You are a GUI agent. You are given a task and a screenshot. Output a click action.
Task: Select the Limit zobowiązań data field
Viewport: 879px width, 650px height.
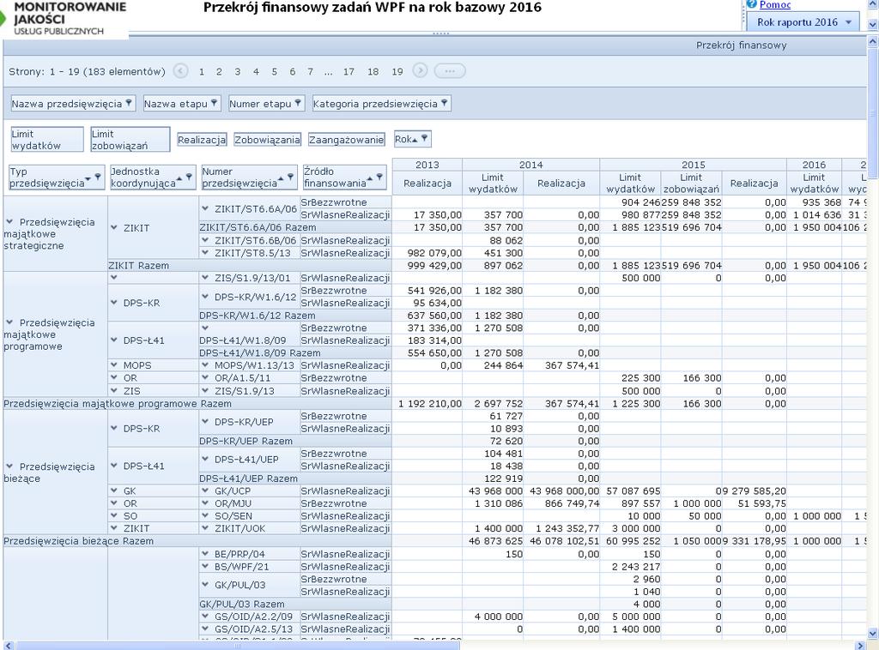click(x=130, y=140)
